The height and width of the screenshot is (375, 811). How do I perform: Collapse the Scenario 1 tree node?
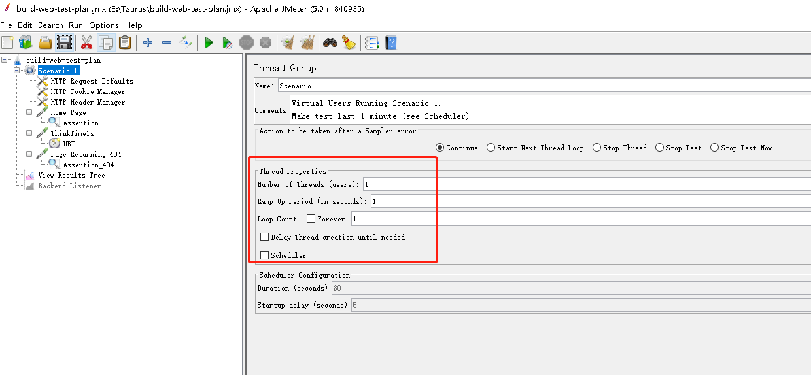pyautogui.click(x=18, y=71)
